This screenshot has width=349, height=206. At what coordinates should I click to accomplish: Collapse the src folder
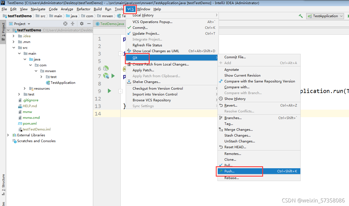pos(14,48)
